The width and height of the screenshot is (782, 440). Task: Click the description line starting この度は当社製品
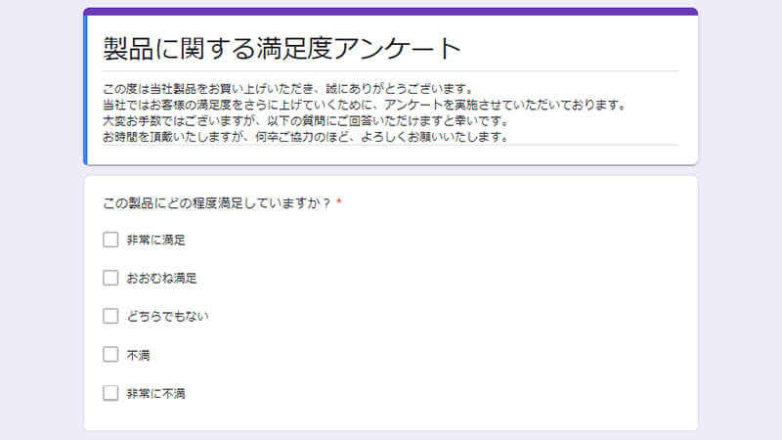pos(287,89)
